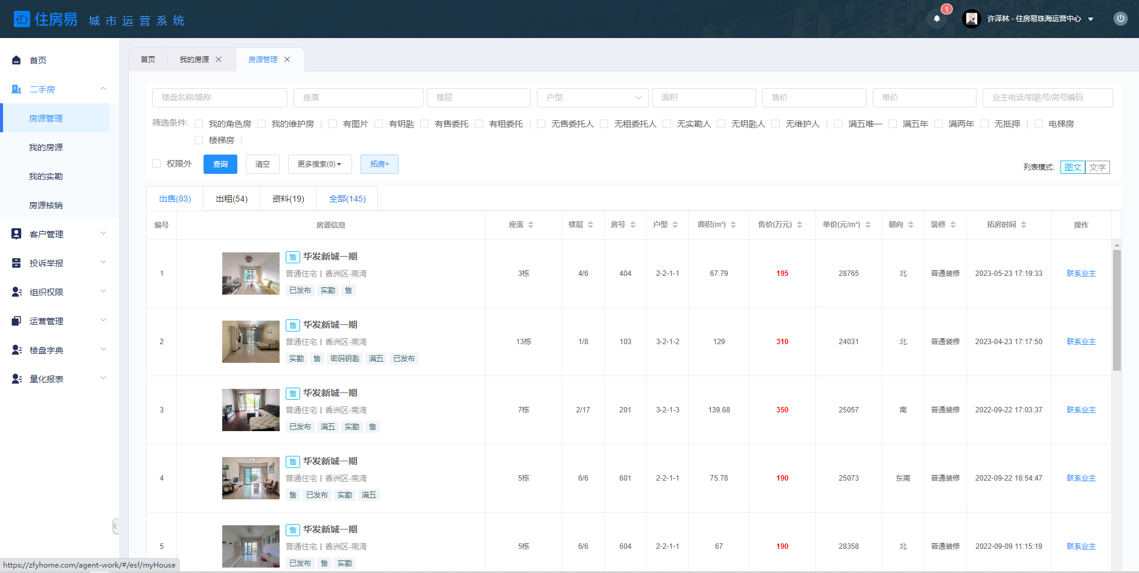Click the 二手房 building sidebar icon
Image resolution: width=1139 pixels, height=573 pixels.
point(16,89)
